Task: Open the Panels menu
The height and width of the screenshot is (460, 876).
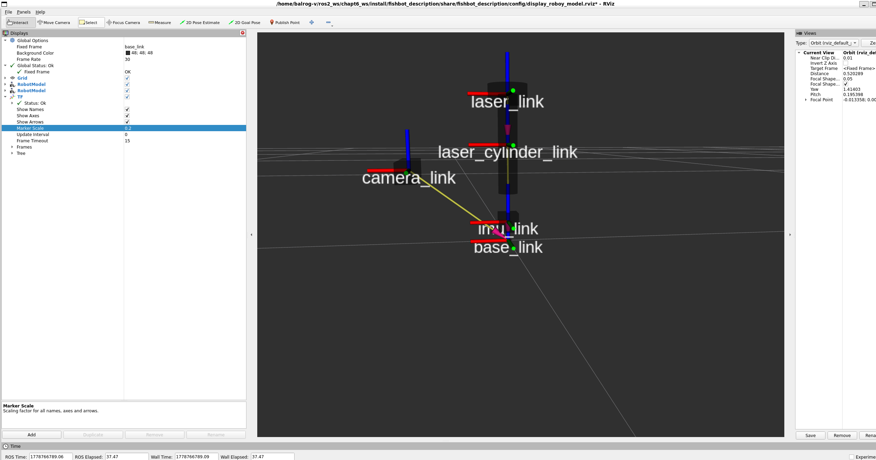Action: 24,12
